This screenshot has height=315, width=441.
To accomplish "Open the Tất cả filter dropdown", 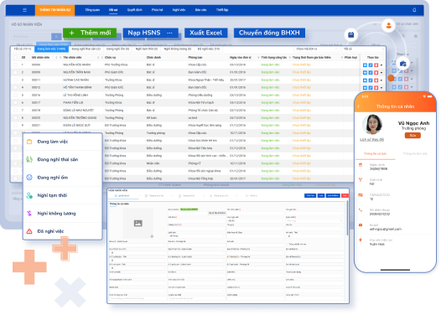I will tap(363, 49).
